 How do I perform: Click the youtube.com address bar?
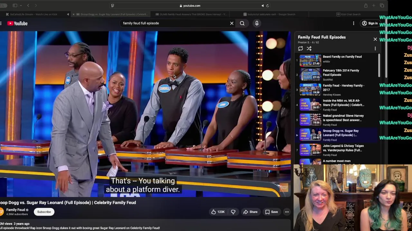(190, 5)
